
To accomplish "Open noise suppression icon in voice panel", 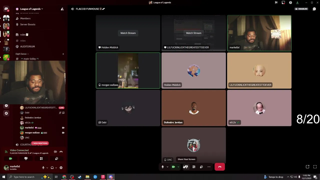I will 55,152.
